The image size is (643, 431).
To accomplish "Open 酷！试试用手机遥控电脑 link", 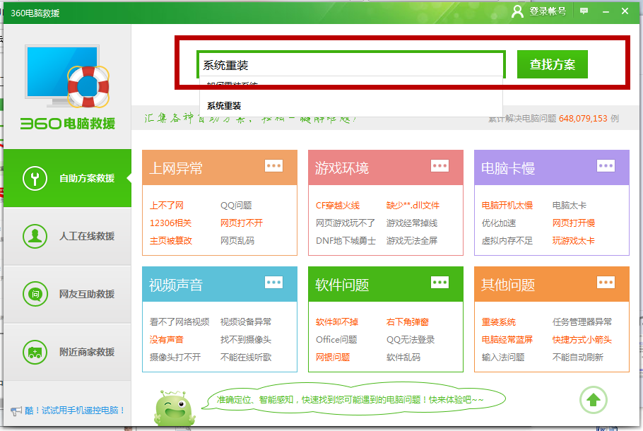I will (75, 411).
